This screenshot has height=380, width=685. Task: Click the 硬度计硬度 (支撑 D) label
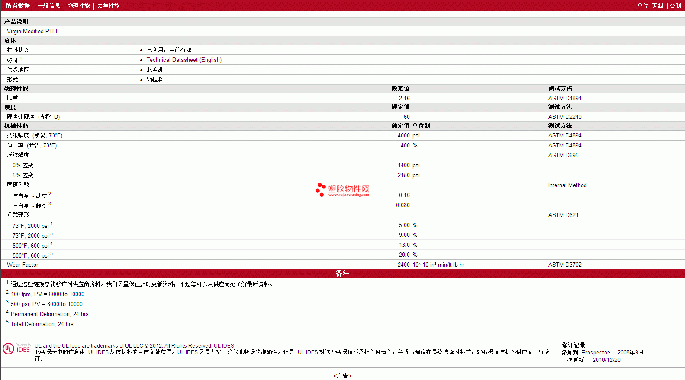click(33, 117)
